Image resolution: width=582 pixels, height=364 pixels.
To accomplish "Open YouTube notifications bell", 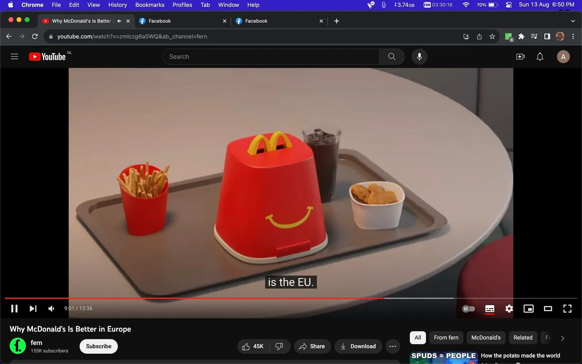I will [x=540, y=56].
